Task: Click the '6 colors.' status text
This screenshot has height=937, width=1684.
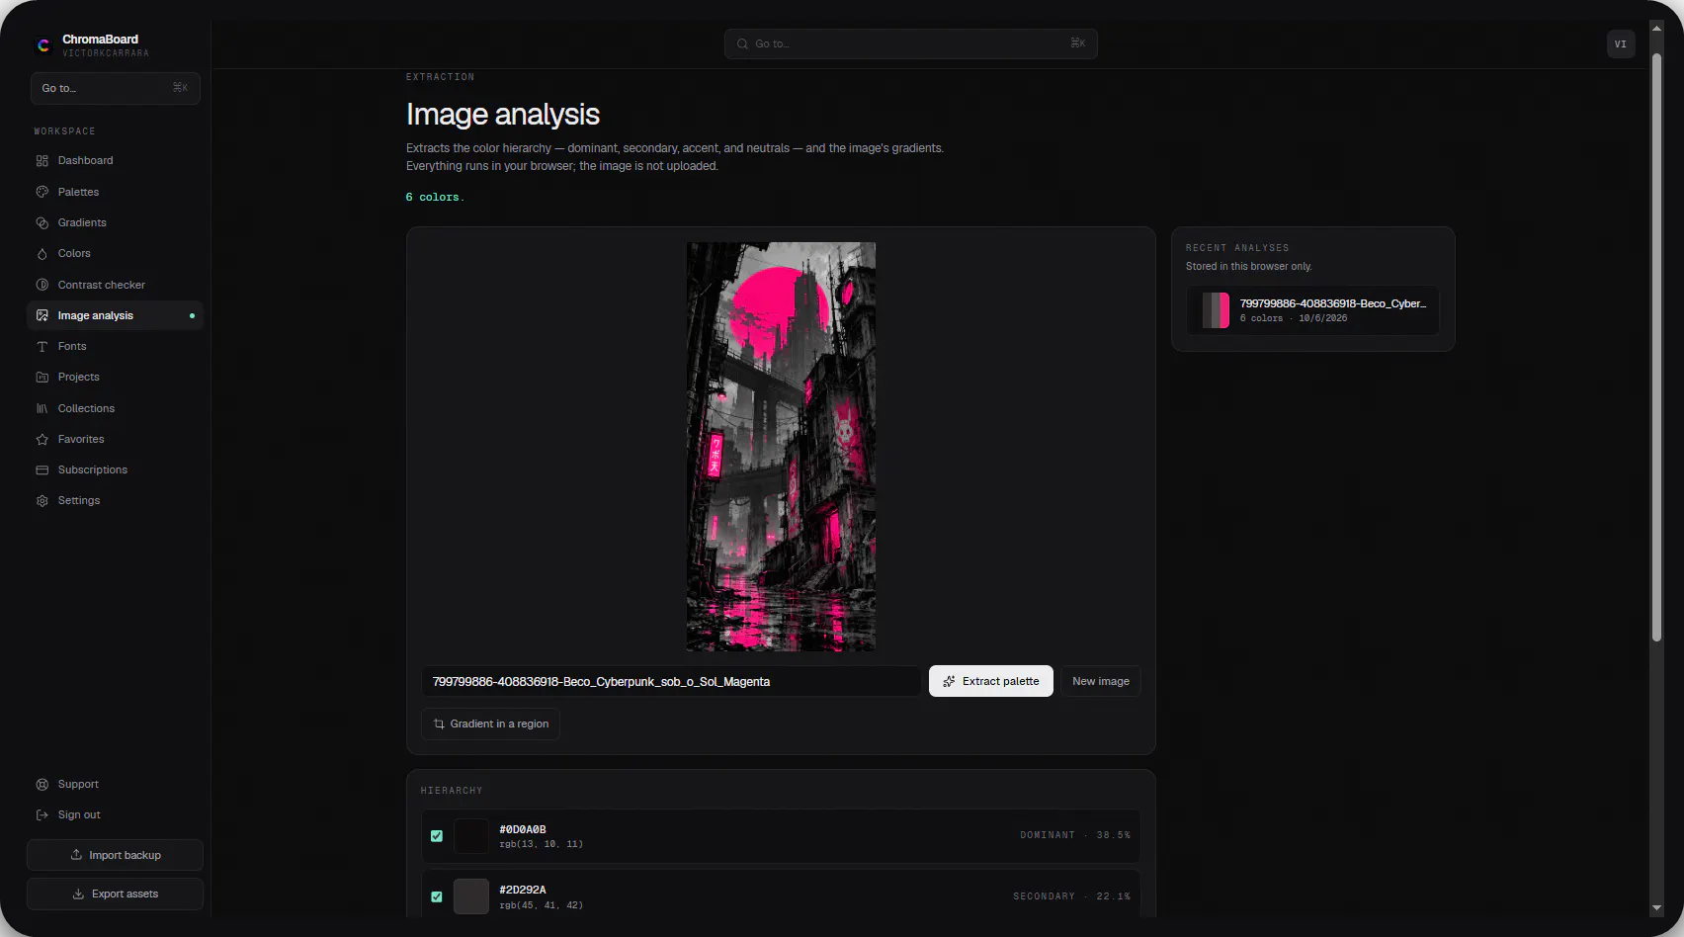Action: tap(435, 198)
